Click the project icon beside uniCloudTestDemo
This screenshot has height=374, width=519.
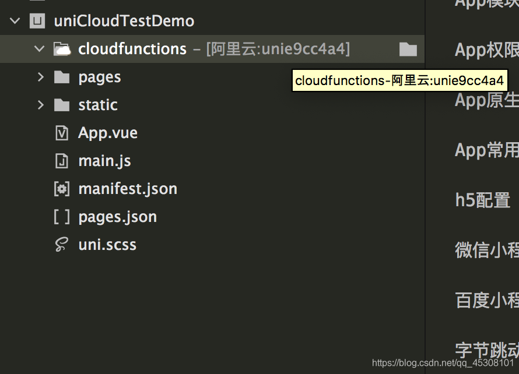[37, 20]
